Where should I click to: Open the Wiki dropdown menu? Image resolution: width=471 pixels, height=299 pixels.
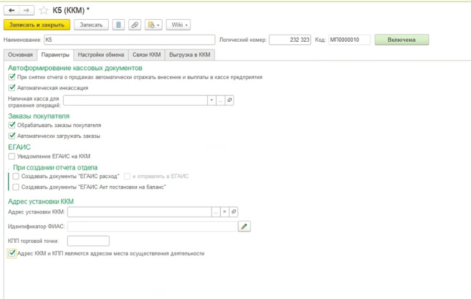click(178, 25)
